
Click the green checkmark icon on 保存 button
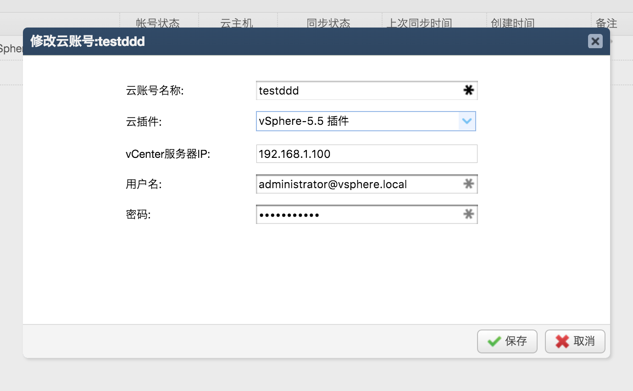pyautogui.click(x=494, y=341)
